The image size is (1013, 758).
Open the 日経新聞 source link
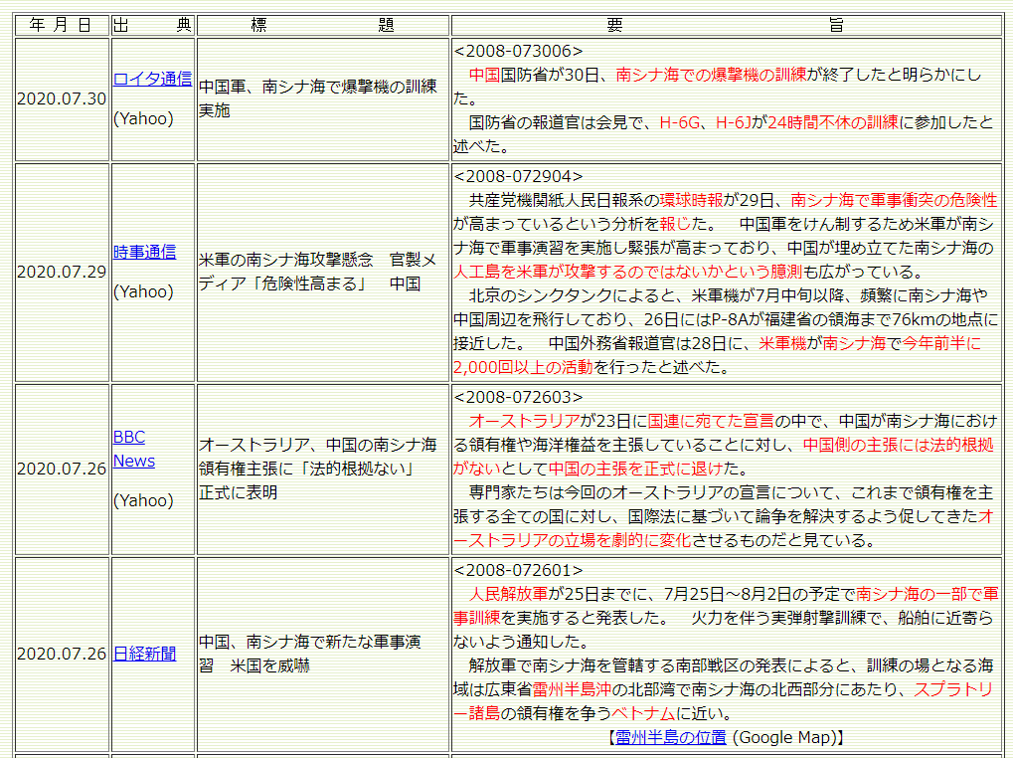144,654
